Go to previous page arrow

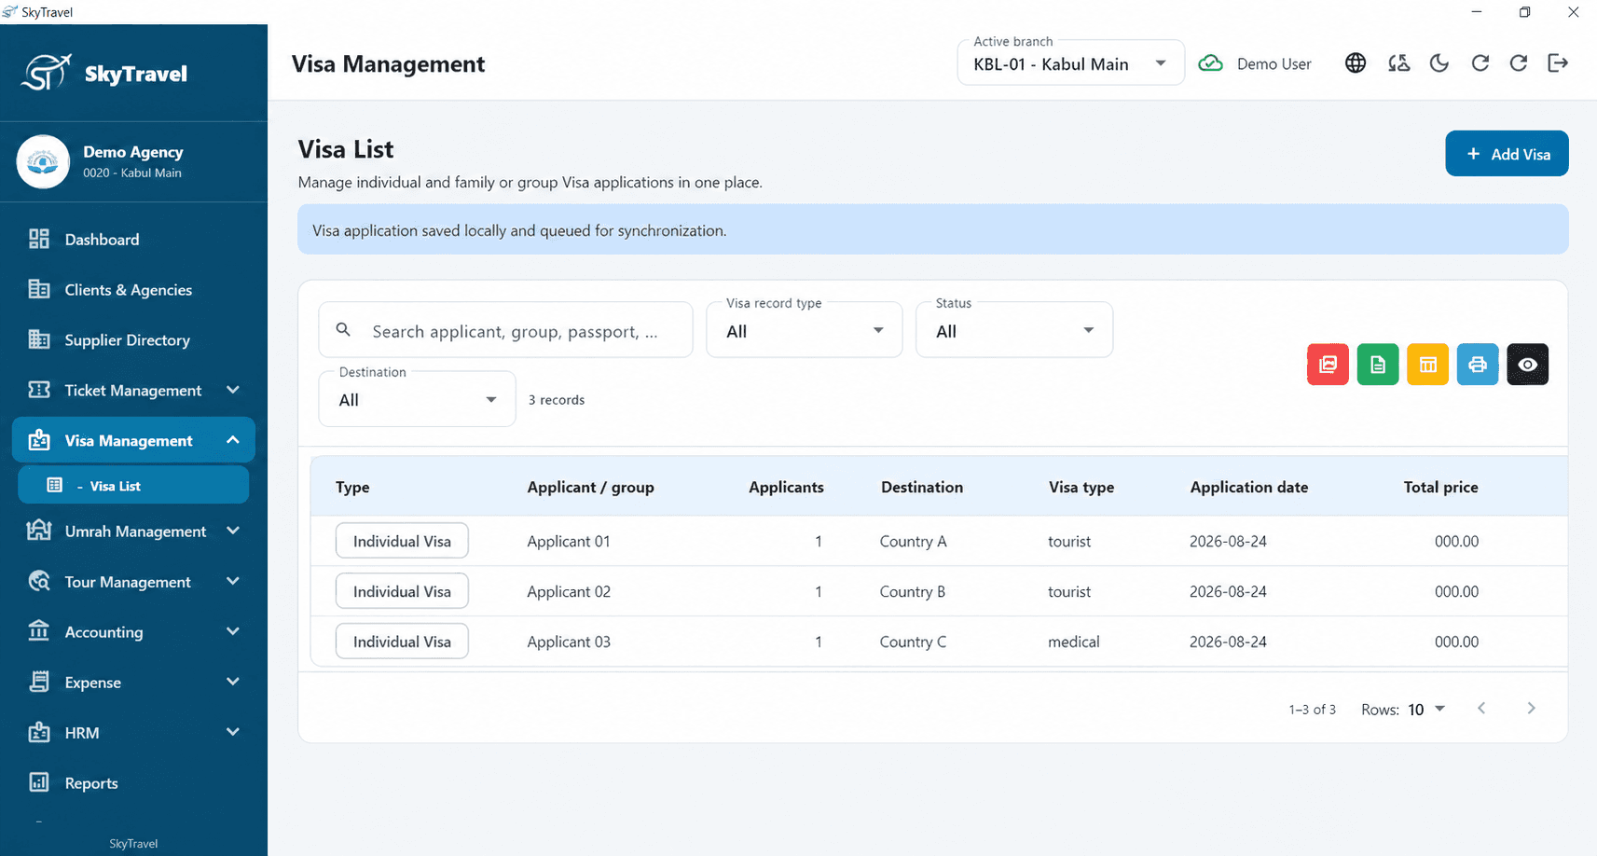[x=1481, y=709]
